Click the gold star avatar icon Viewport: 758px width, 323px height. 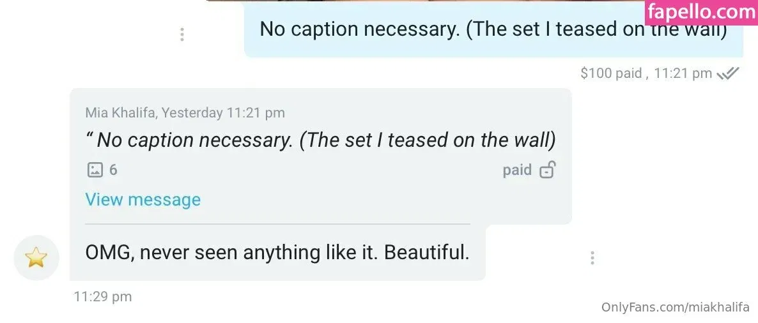click(36, 258)
